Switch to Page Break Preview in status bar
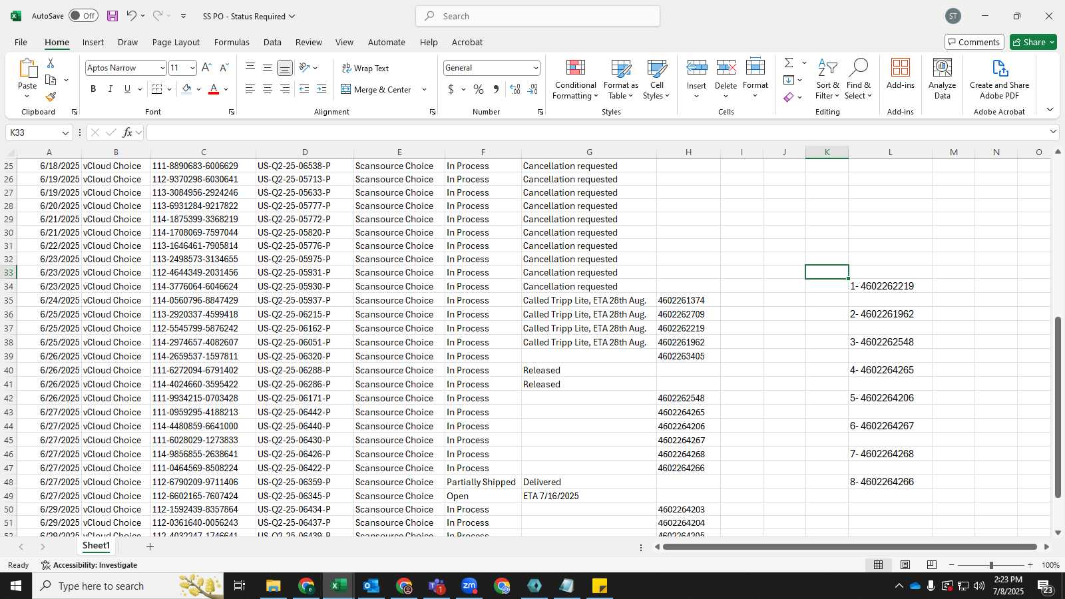Viewport: 1065px width, 599px height. 931,565
